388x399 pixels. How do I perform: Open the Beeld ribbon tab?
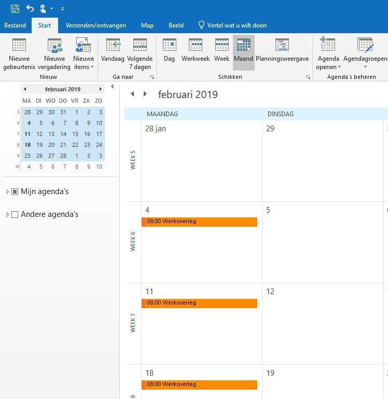(176, 25)
